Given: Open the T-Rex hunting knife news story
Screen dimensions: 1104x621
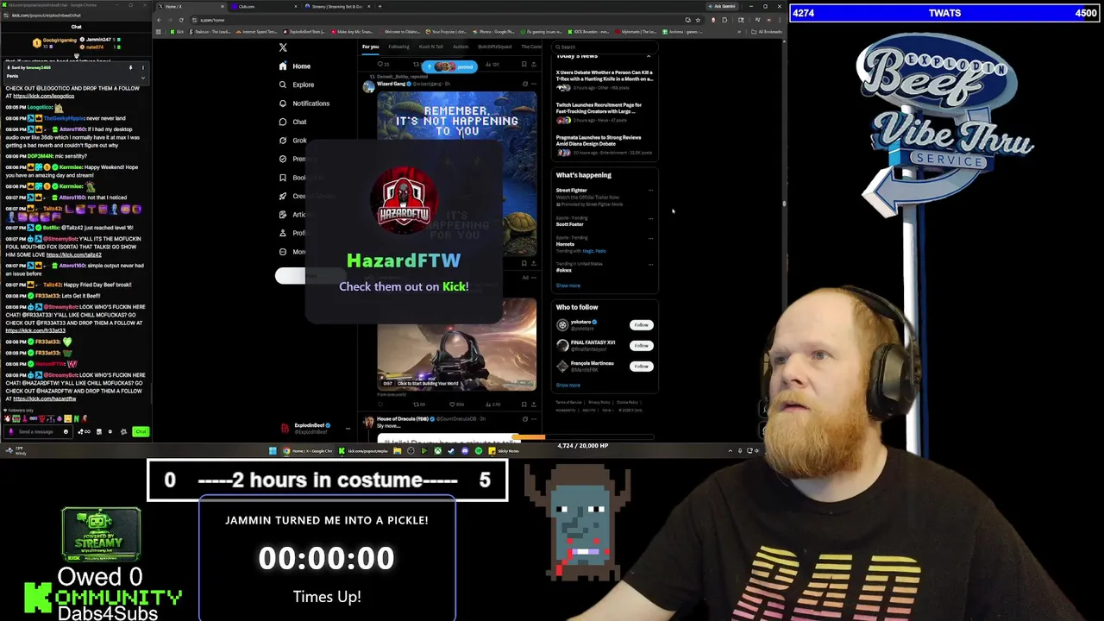Looking at the screenshot, I should coord(605,81).
